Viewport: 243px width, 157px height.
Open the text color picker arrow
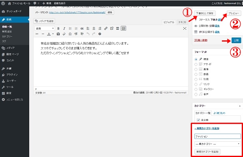53,34
